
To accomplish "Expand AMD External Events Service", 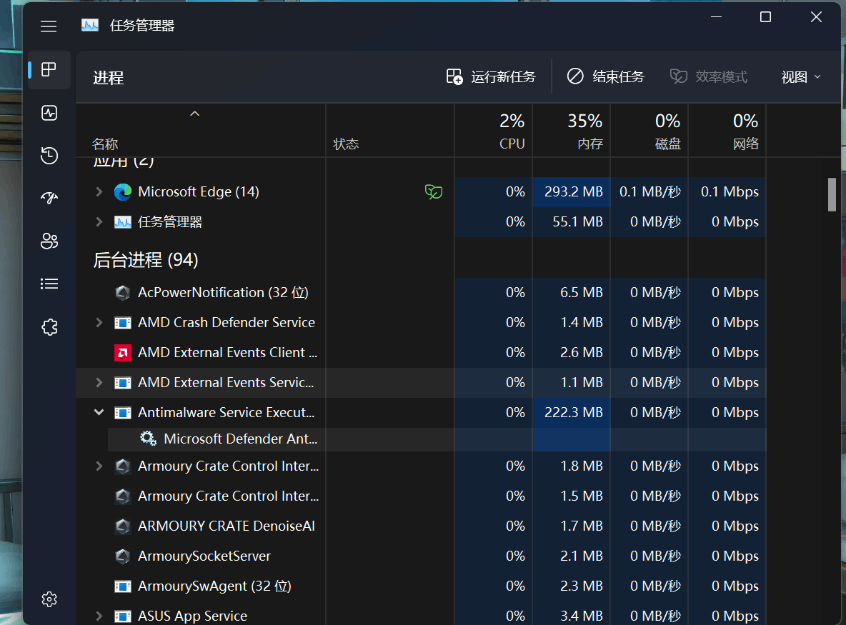I will click(x=99, y=382).
